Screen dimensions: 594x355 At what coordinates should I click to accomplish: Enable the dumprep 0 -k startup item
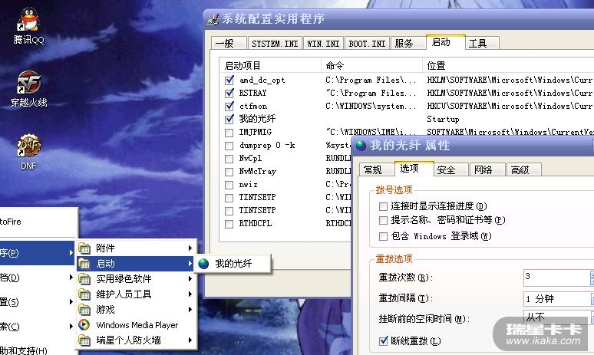(x=229, y=146)
